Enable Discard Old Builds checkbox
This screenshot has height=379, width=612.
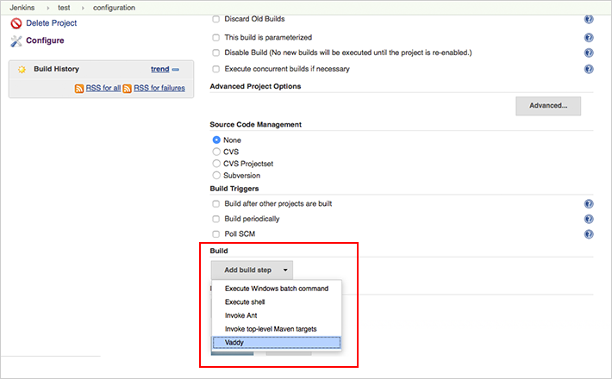[x=215, y=19]
